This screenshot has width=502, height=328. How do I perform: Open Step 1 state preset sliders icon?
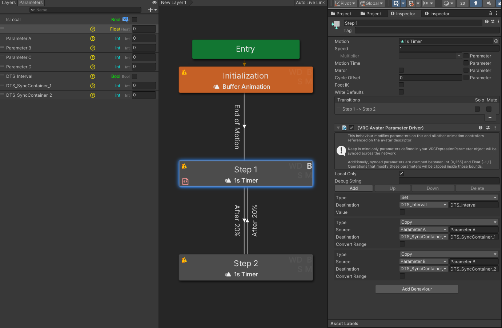pyautogui.click(x=493, y=22)
